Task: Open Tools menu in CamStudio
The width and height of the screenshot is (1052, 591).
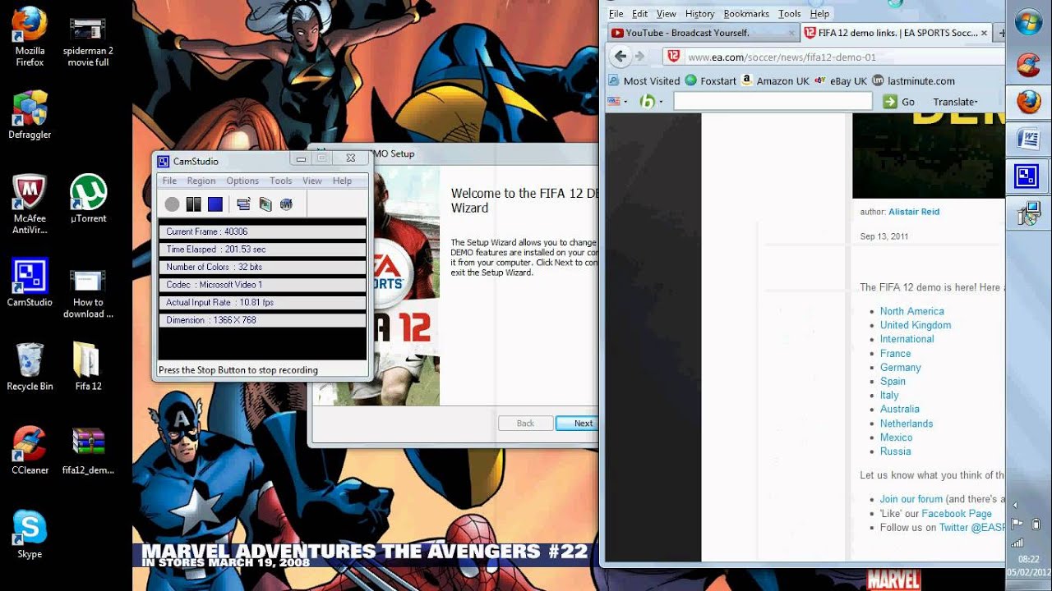Action: [281, 181]
